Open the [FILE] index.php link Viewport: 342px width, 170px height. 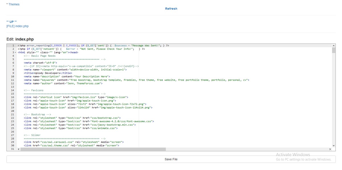click(17, 26)
